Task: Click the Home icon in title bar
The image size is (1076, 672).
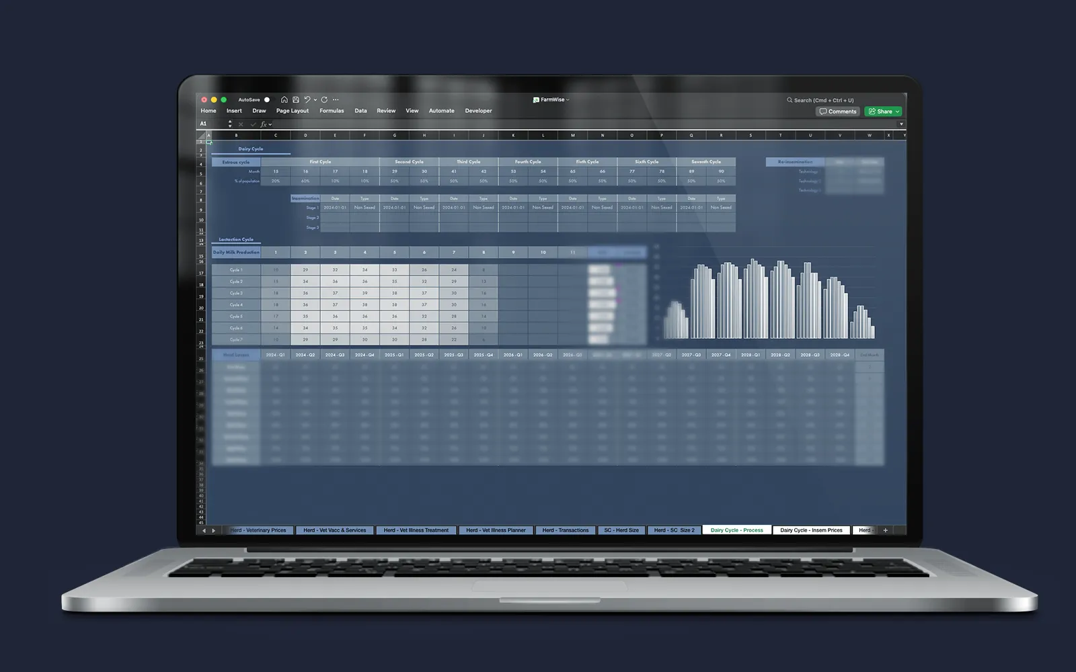Action: pos(284,99)
